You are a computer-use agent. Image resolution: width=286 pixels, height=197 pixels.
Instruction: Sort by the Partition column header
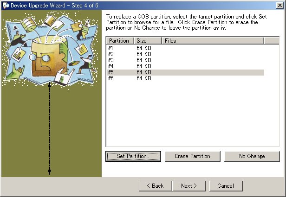click(120, 41)
